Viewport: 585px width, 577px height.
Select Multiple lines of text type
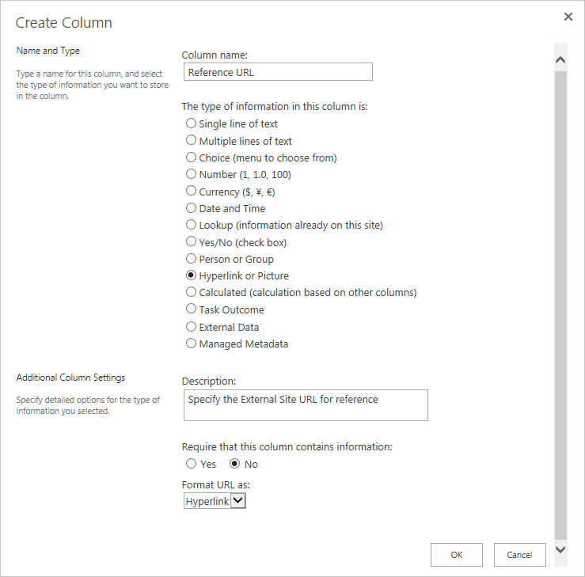pyautogui.click(x=191, y=140)
